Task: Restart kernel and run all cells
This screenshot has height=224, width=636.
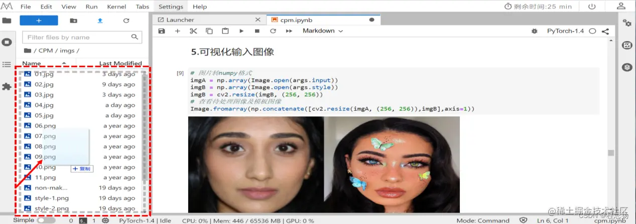Action: coord(289,31)
